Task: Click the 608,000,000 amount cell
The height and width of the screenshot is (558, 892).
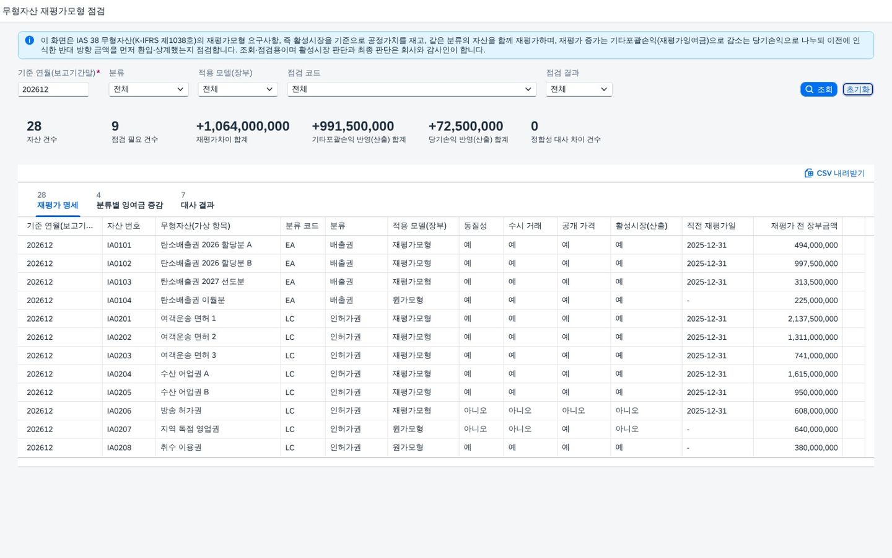Action: 798,411
